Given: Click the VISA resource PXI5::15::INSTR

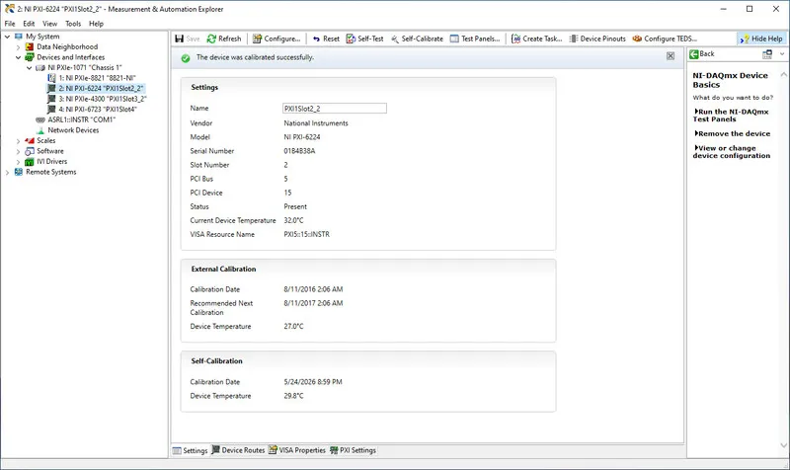Looking at the screenshot, I should pyautogui.click(x=306, y=234).
